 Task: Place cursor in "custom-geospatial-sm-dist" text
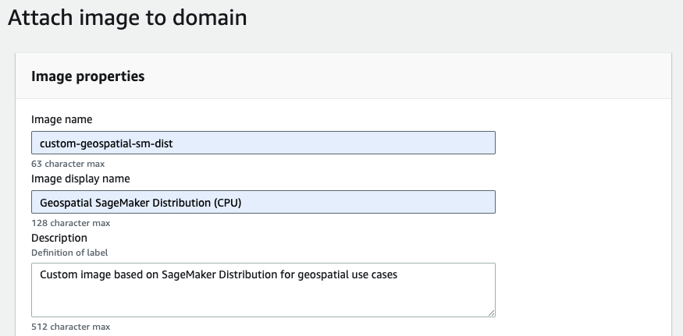coord(106,143)
